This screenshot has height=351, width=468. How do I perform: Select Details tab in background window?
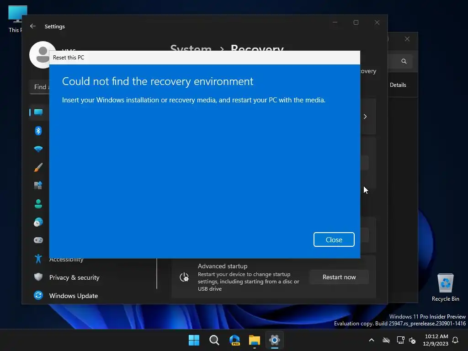398,85
